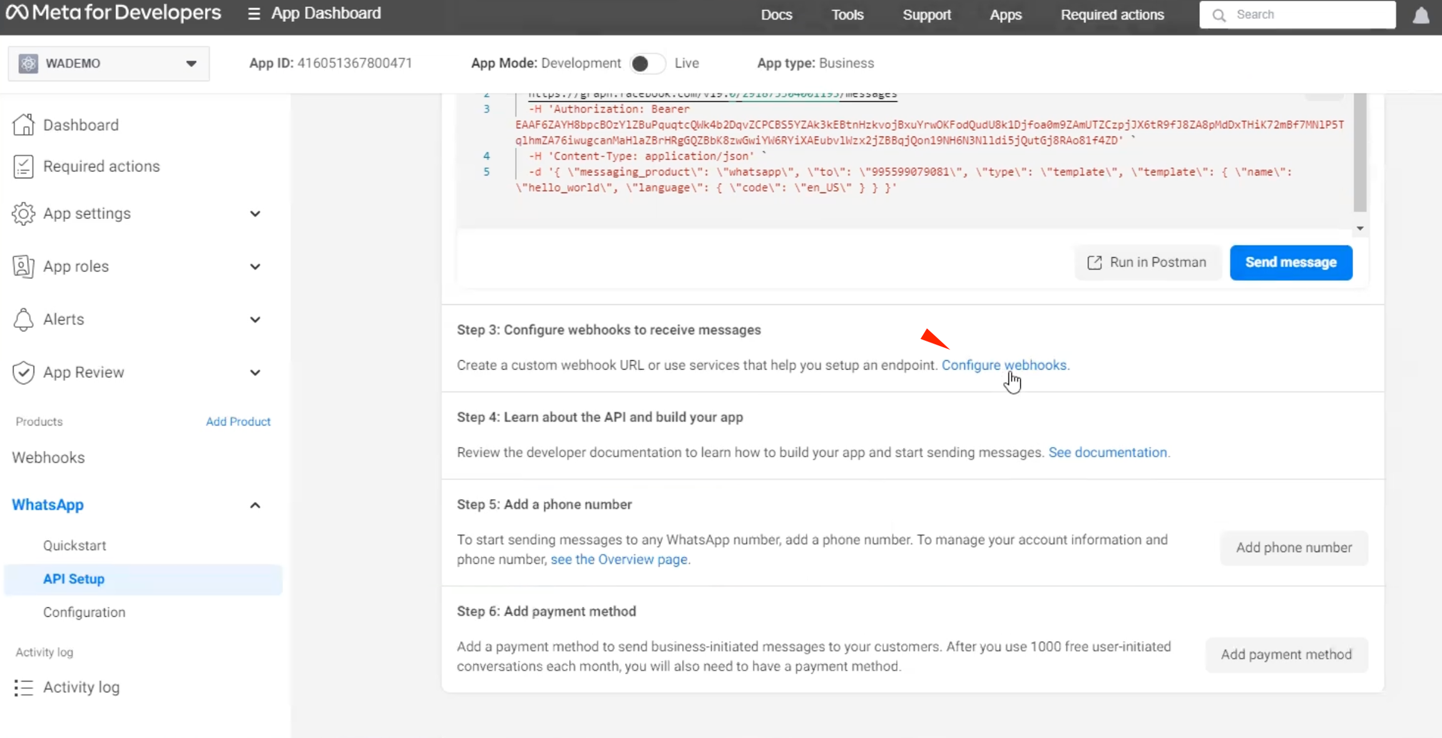Click the Required actions checklist icon
This screenshot has height=738, width=1442.
(x=23, y=166)
